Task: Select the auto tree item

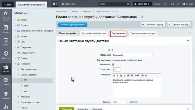Action: click(26, 86)
